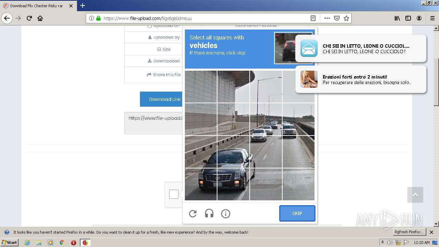Viewport: 439px width, 247px height.
Task: Click the 12:20 AM taskbar clock
Action: 422,243
